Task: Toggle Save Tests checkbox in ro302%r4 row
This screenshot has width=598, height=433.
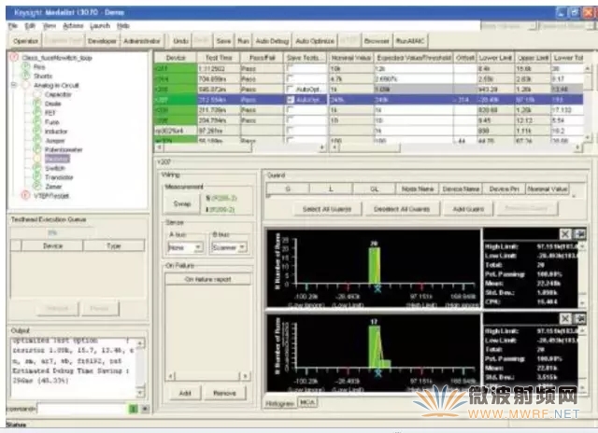Action: pyautogui.click(x=291, y=131)
